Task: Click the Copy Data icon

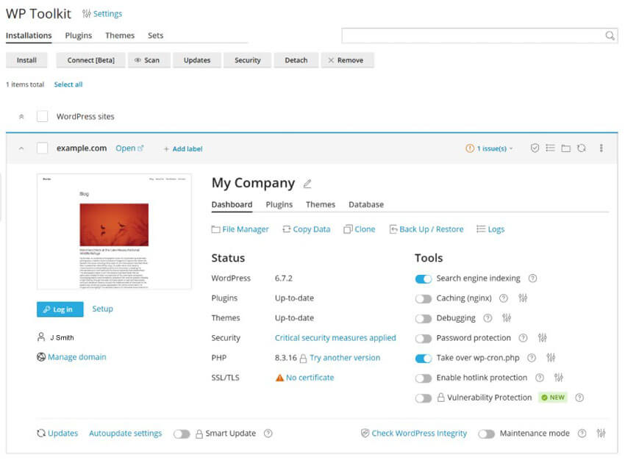Action: (306, 229)
